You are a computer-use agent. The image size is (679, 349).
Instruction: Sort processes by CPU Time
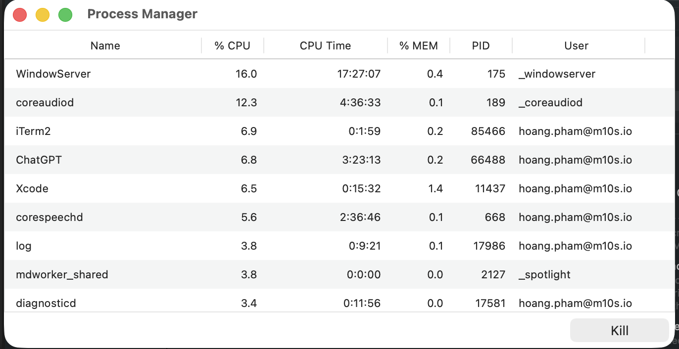pyautogui.click(x=326, y=45)
